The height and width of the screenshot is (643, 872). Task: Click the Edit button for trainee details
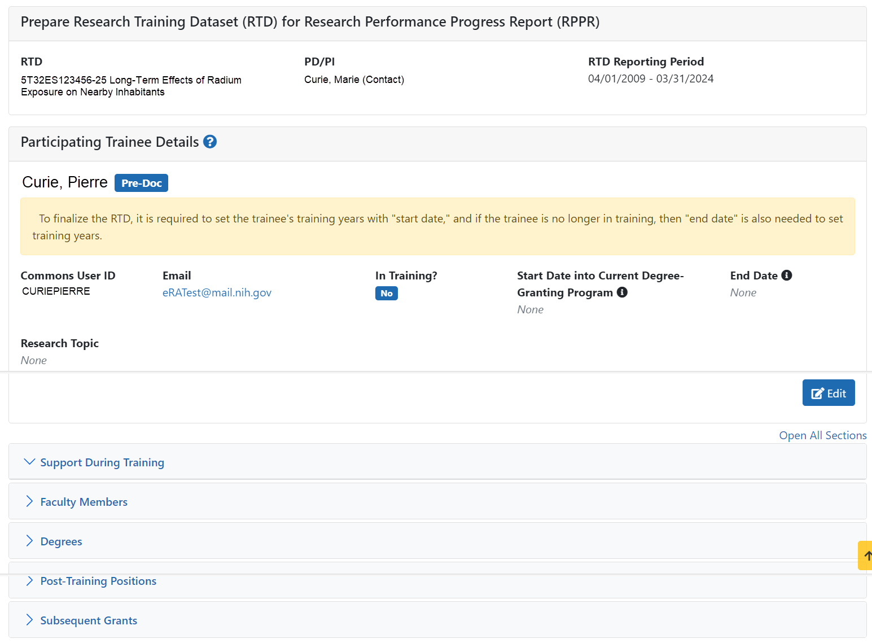[828, 393]
